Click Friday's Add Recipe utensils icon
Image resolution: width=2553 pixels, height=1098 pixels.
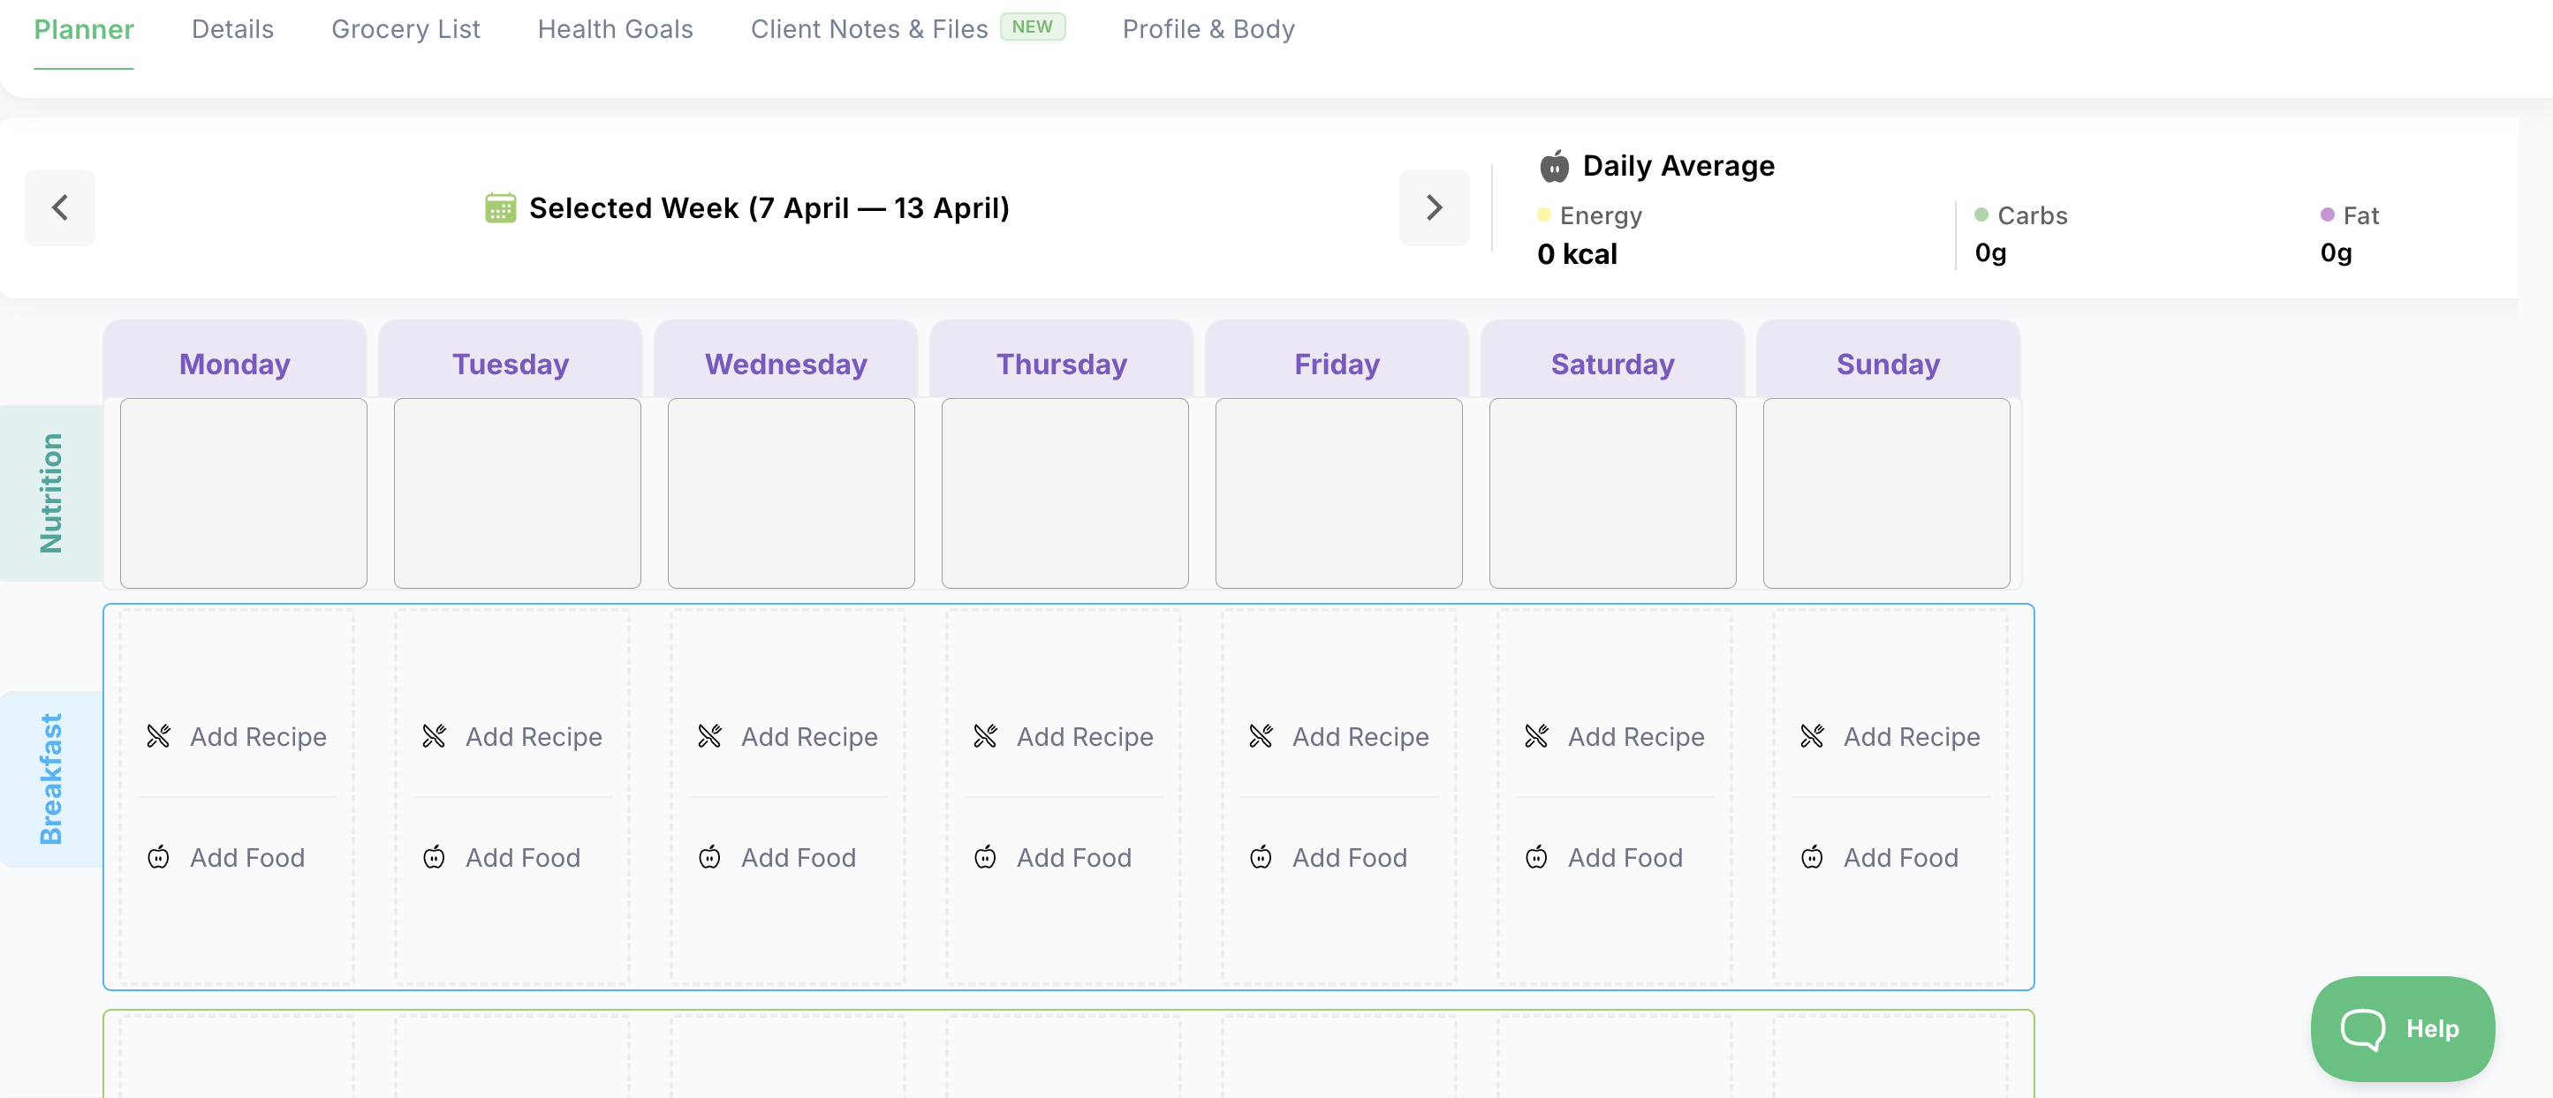point(1260,735)
